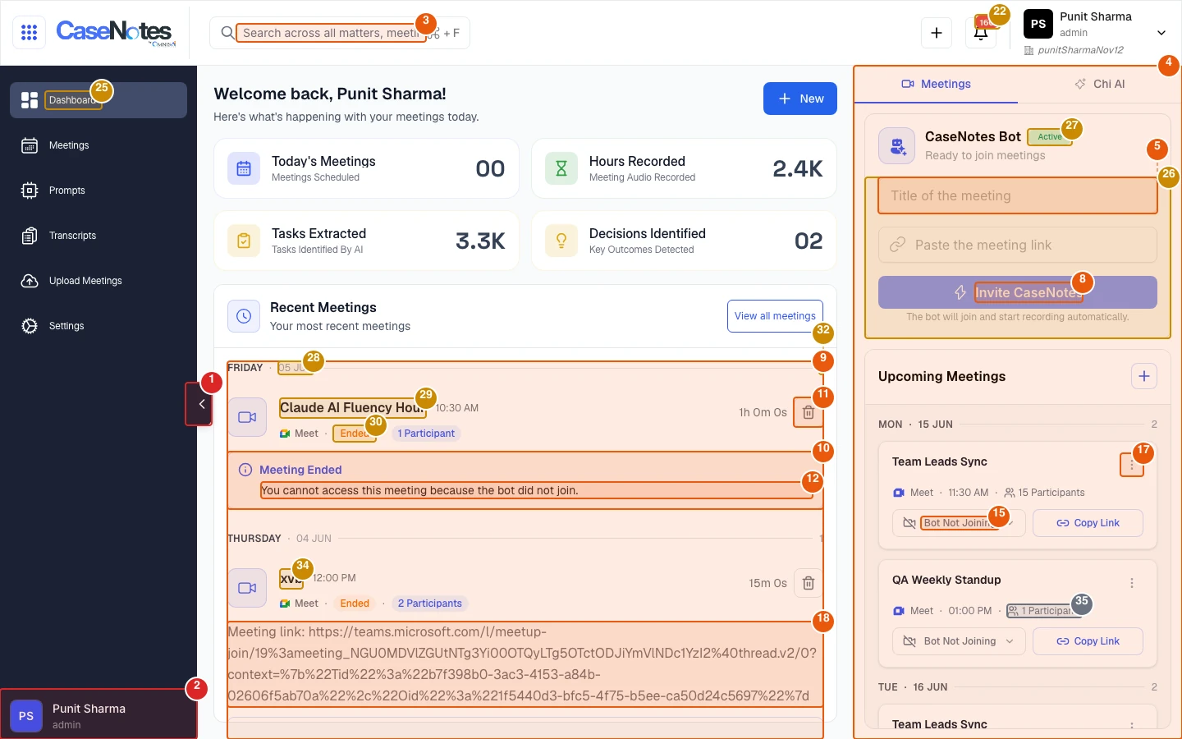1182x739 pixels.
Task: Expand Bot Not Joining dropdown for 11:30 AM meeting
Action: pos(959,523)
